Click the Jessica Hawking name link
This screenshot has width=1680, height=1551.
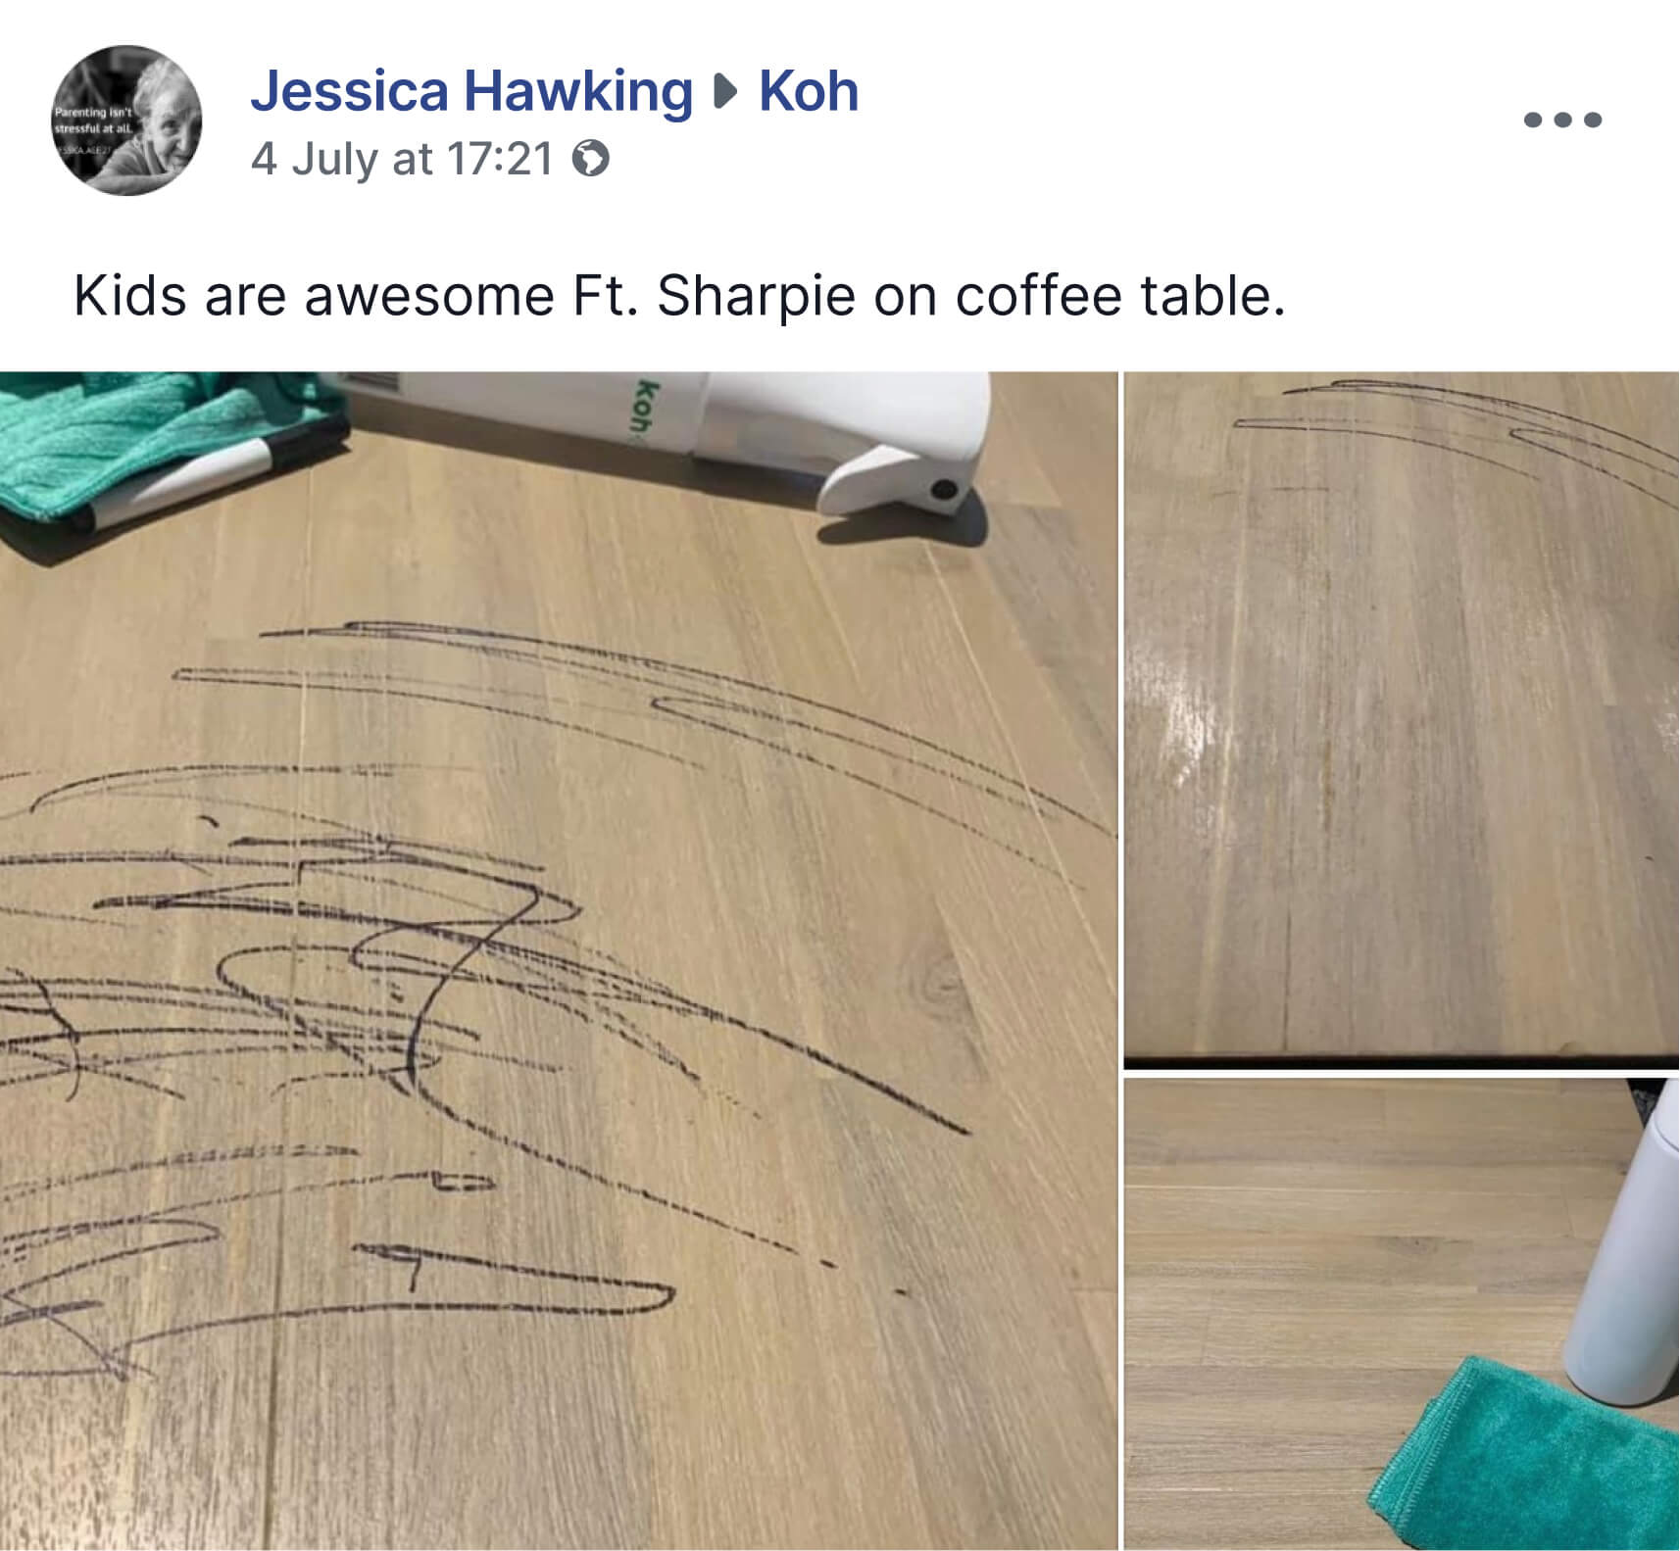471,91
